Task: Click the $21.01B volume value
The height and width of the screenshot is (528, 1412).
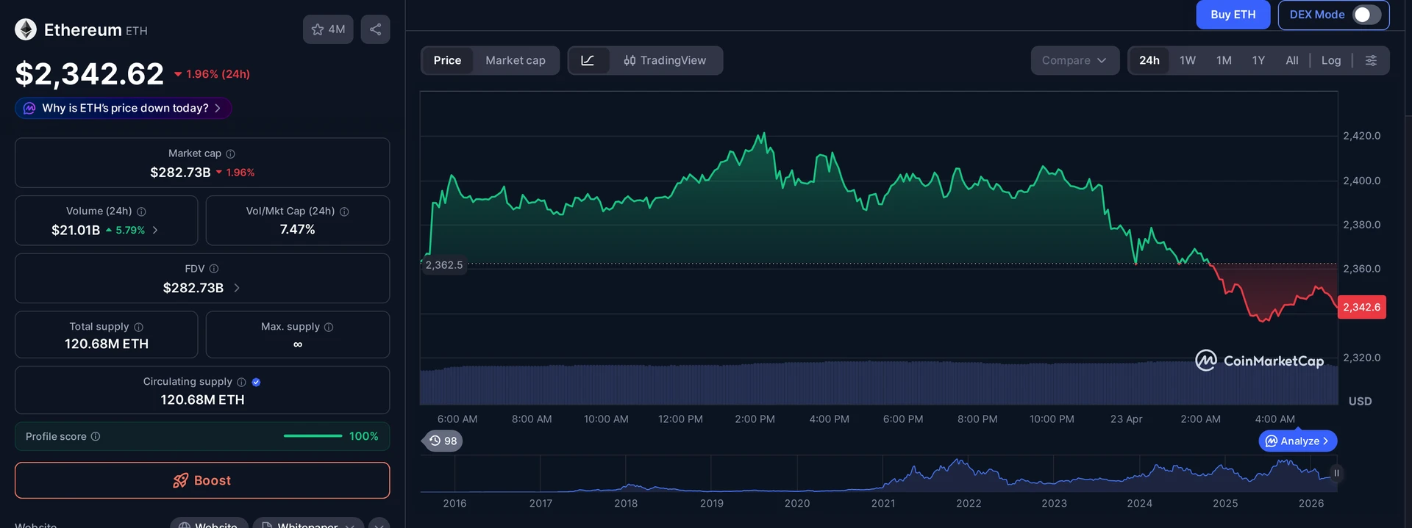Action: coord(76,230)
